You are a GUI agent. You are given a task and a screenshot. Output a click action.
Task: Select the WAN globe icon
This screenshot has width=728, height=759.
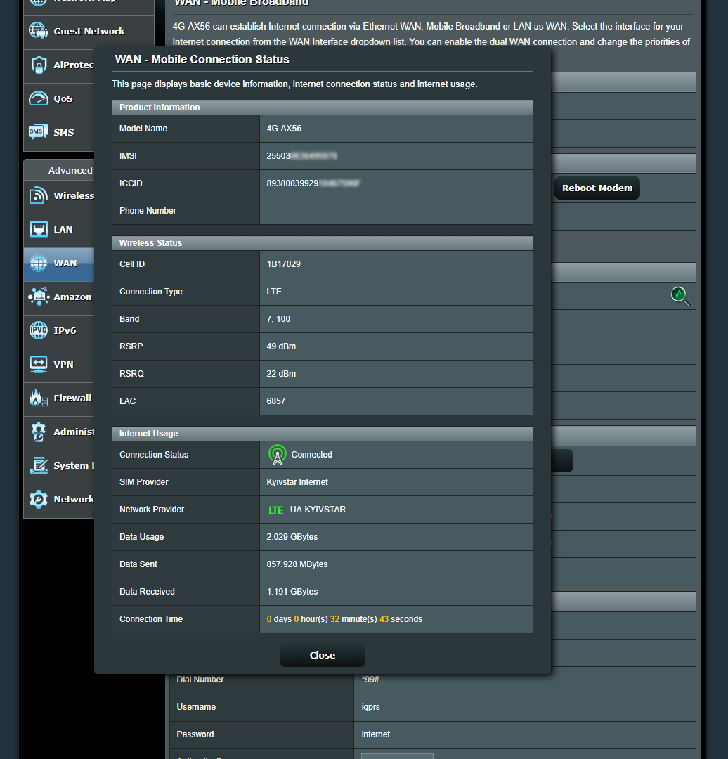pyautogui.click(x=38, y=264)
